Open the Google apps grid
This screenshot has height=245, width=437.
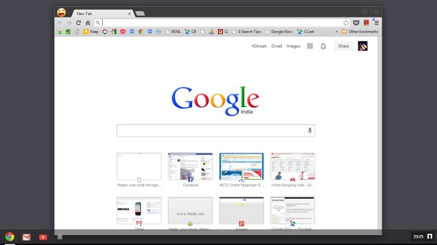pos(310,46)
